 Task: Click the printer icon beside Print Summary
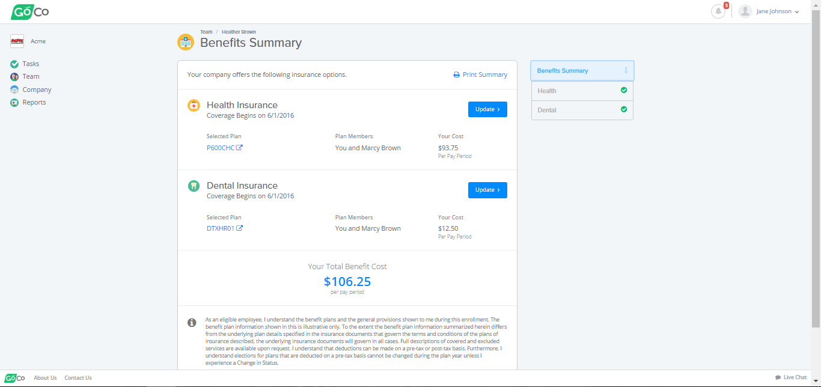pyautogui.click(x=457, y=75)
